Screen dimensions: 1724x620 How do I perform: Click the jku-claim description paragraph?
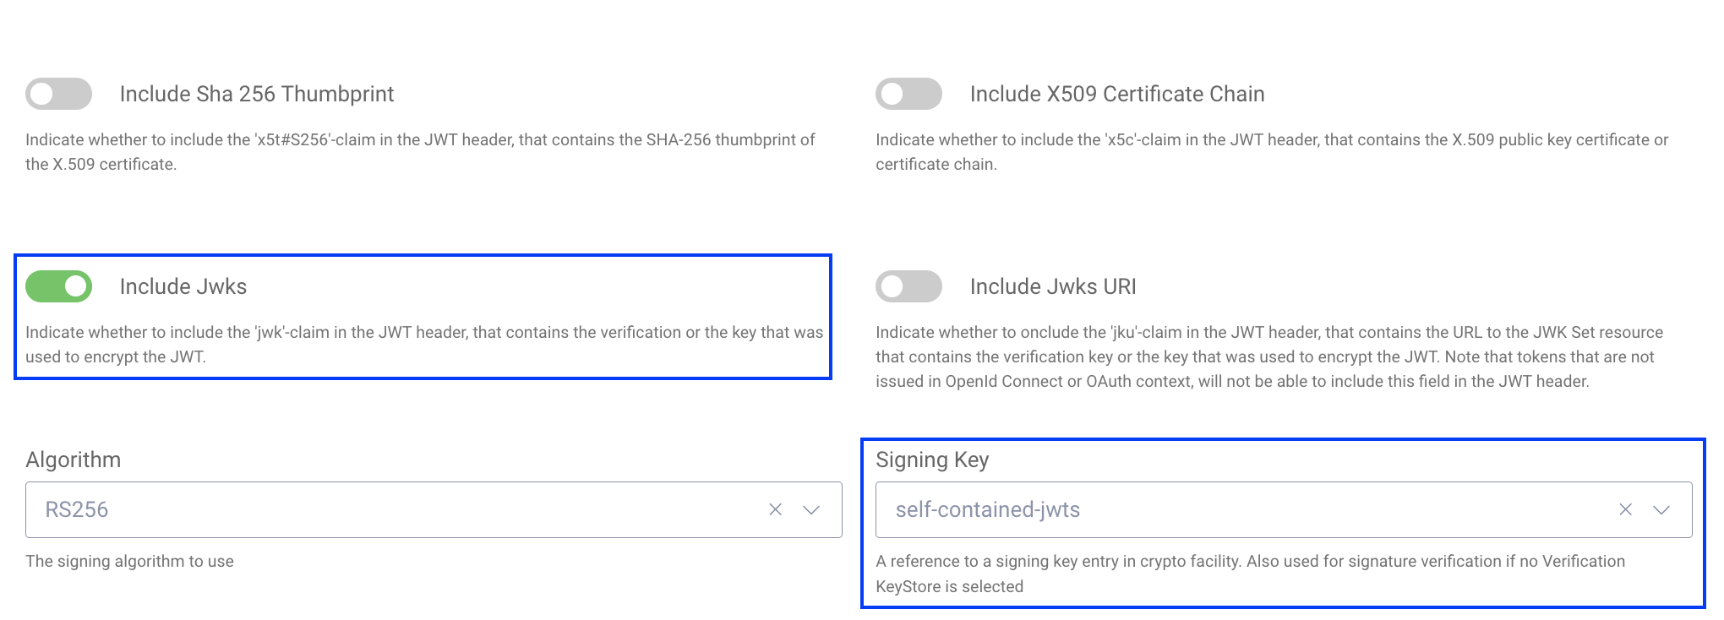coord(1269,356)
